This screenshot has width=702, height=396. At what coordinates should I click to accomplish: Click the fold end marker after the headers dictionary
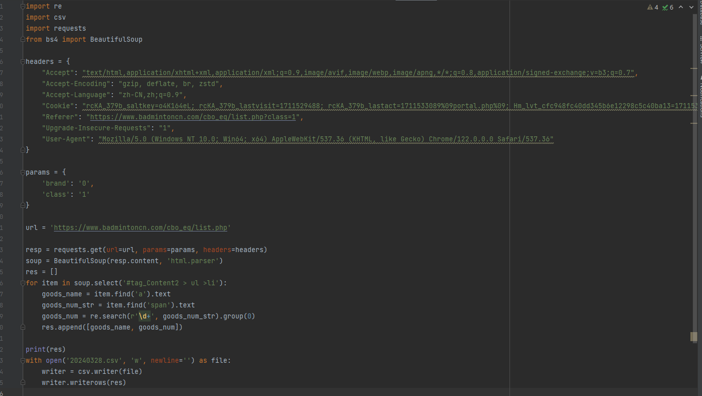coord(23,150)
